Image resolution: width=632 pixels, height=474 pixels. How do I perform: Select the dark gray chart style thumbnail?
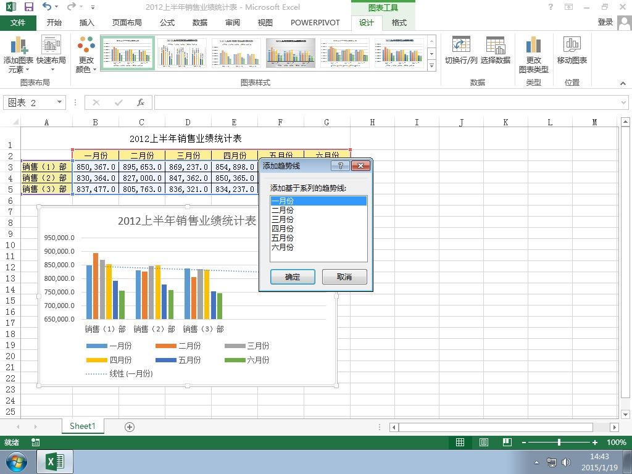click(291, 53)
